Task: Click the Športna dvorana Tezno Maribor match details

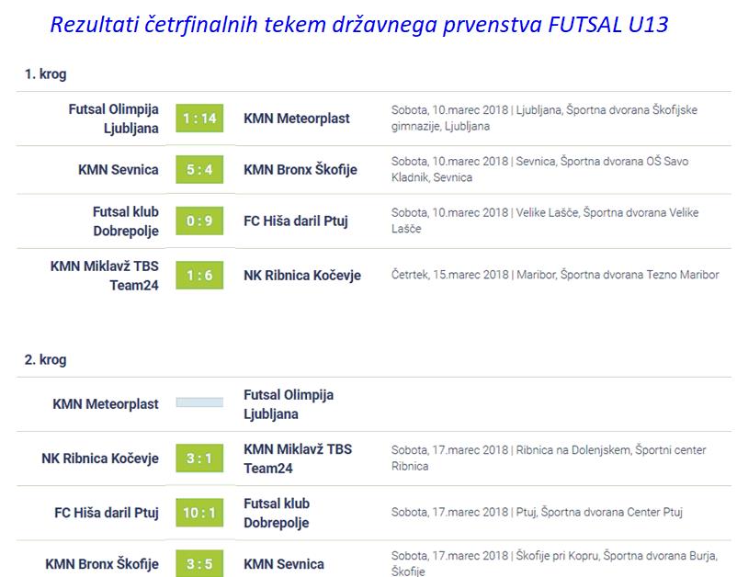Action: coord(554,275)
